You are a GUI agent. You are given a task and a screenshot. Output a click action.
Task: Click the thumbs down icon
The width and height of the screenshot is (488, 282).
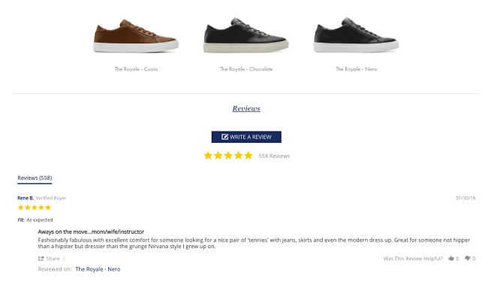point(468,259)
